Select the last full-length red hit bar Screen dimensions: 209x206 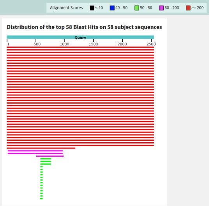click(x=80, y=145)
